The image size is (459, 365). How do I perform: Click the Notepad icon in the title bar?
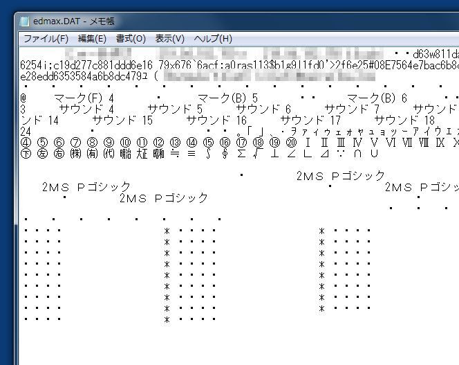[x=25, y=21]
